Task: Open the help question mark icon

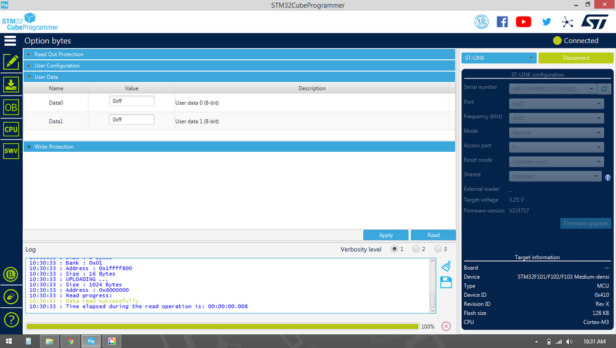Action: coord(11,320)
